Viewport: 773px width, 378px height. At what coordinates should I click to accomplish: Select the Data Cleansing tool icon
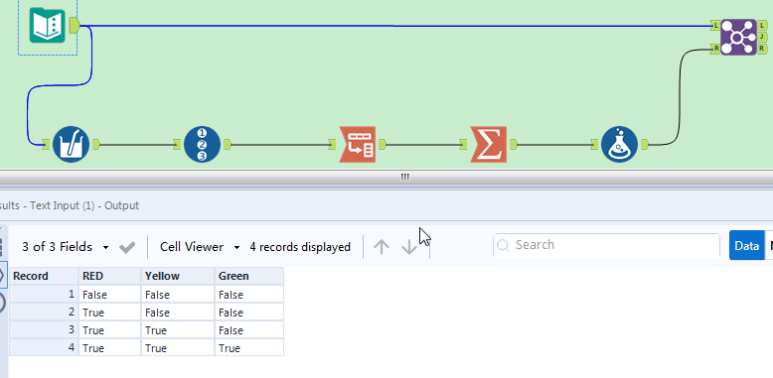71,145
